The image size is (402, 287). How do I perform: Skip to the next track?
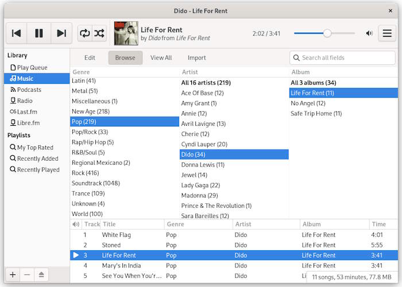[x=61, y=33]
